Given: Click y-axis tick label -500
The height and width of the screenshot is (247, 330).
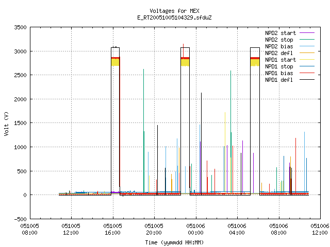Looking at the screenshot, I should point(20,219).
